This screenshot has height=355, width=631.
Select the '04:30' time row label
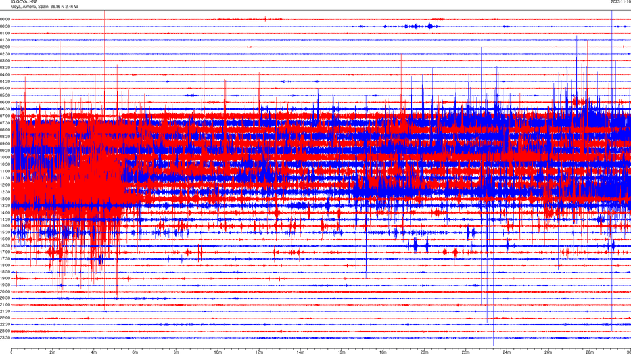[x=5, y=82]
